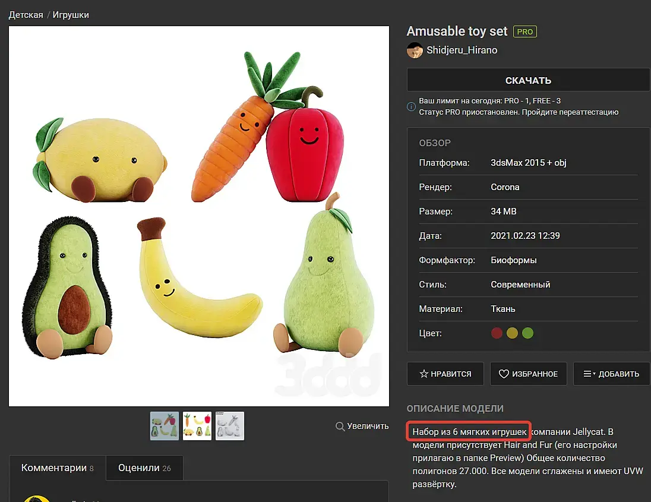The image size is (651, 502).
Task: Open the first preview thumbnail
Action: coord(165,426)
